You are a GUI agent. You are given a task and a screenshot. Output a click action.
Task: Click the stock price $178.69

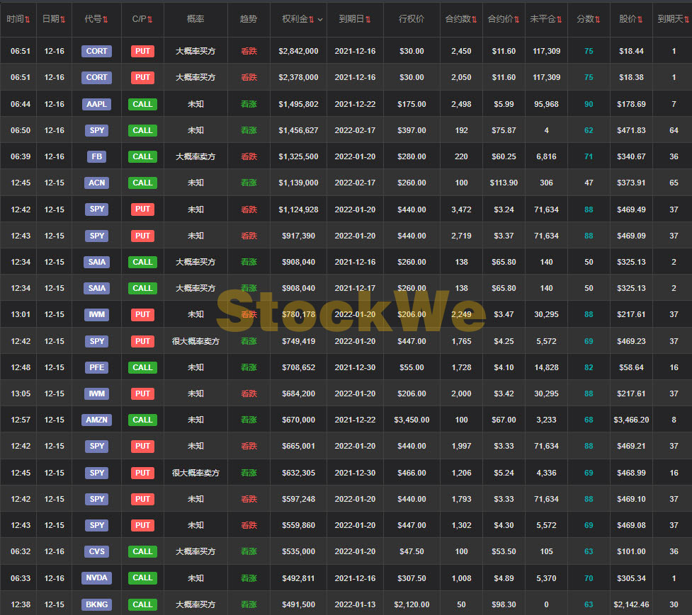[x=631, y=104]
